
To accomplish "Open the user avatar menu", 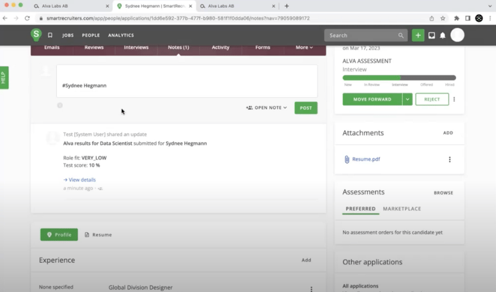I will click(457, 35).
